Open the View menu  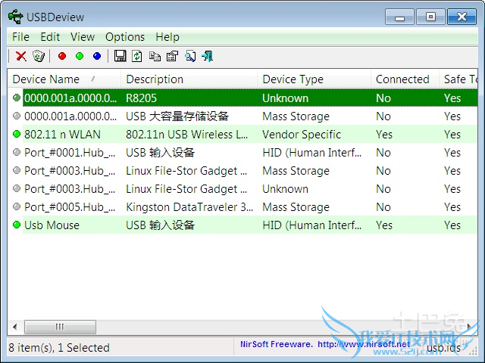[x=83, y=37]
